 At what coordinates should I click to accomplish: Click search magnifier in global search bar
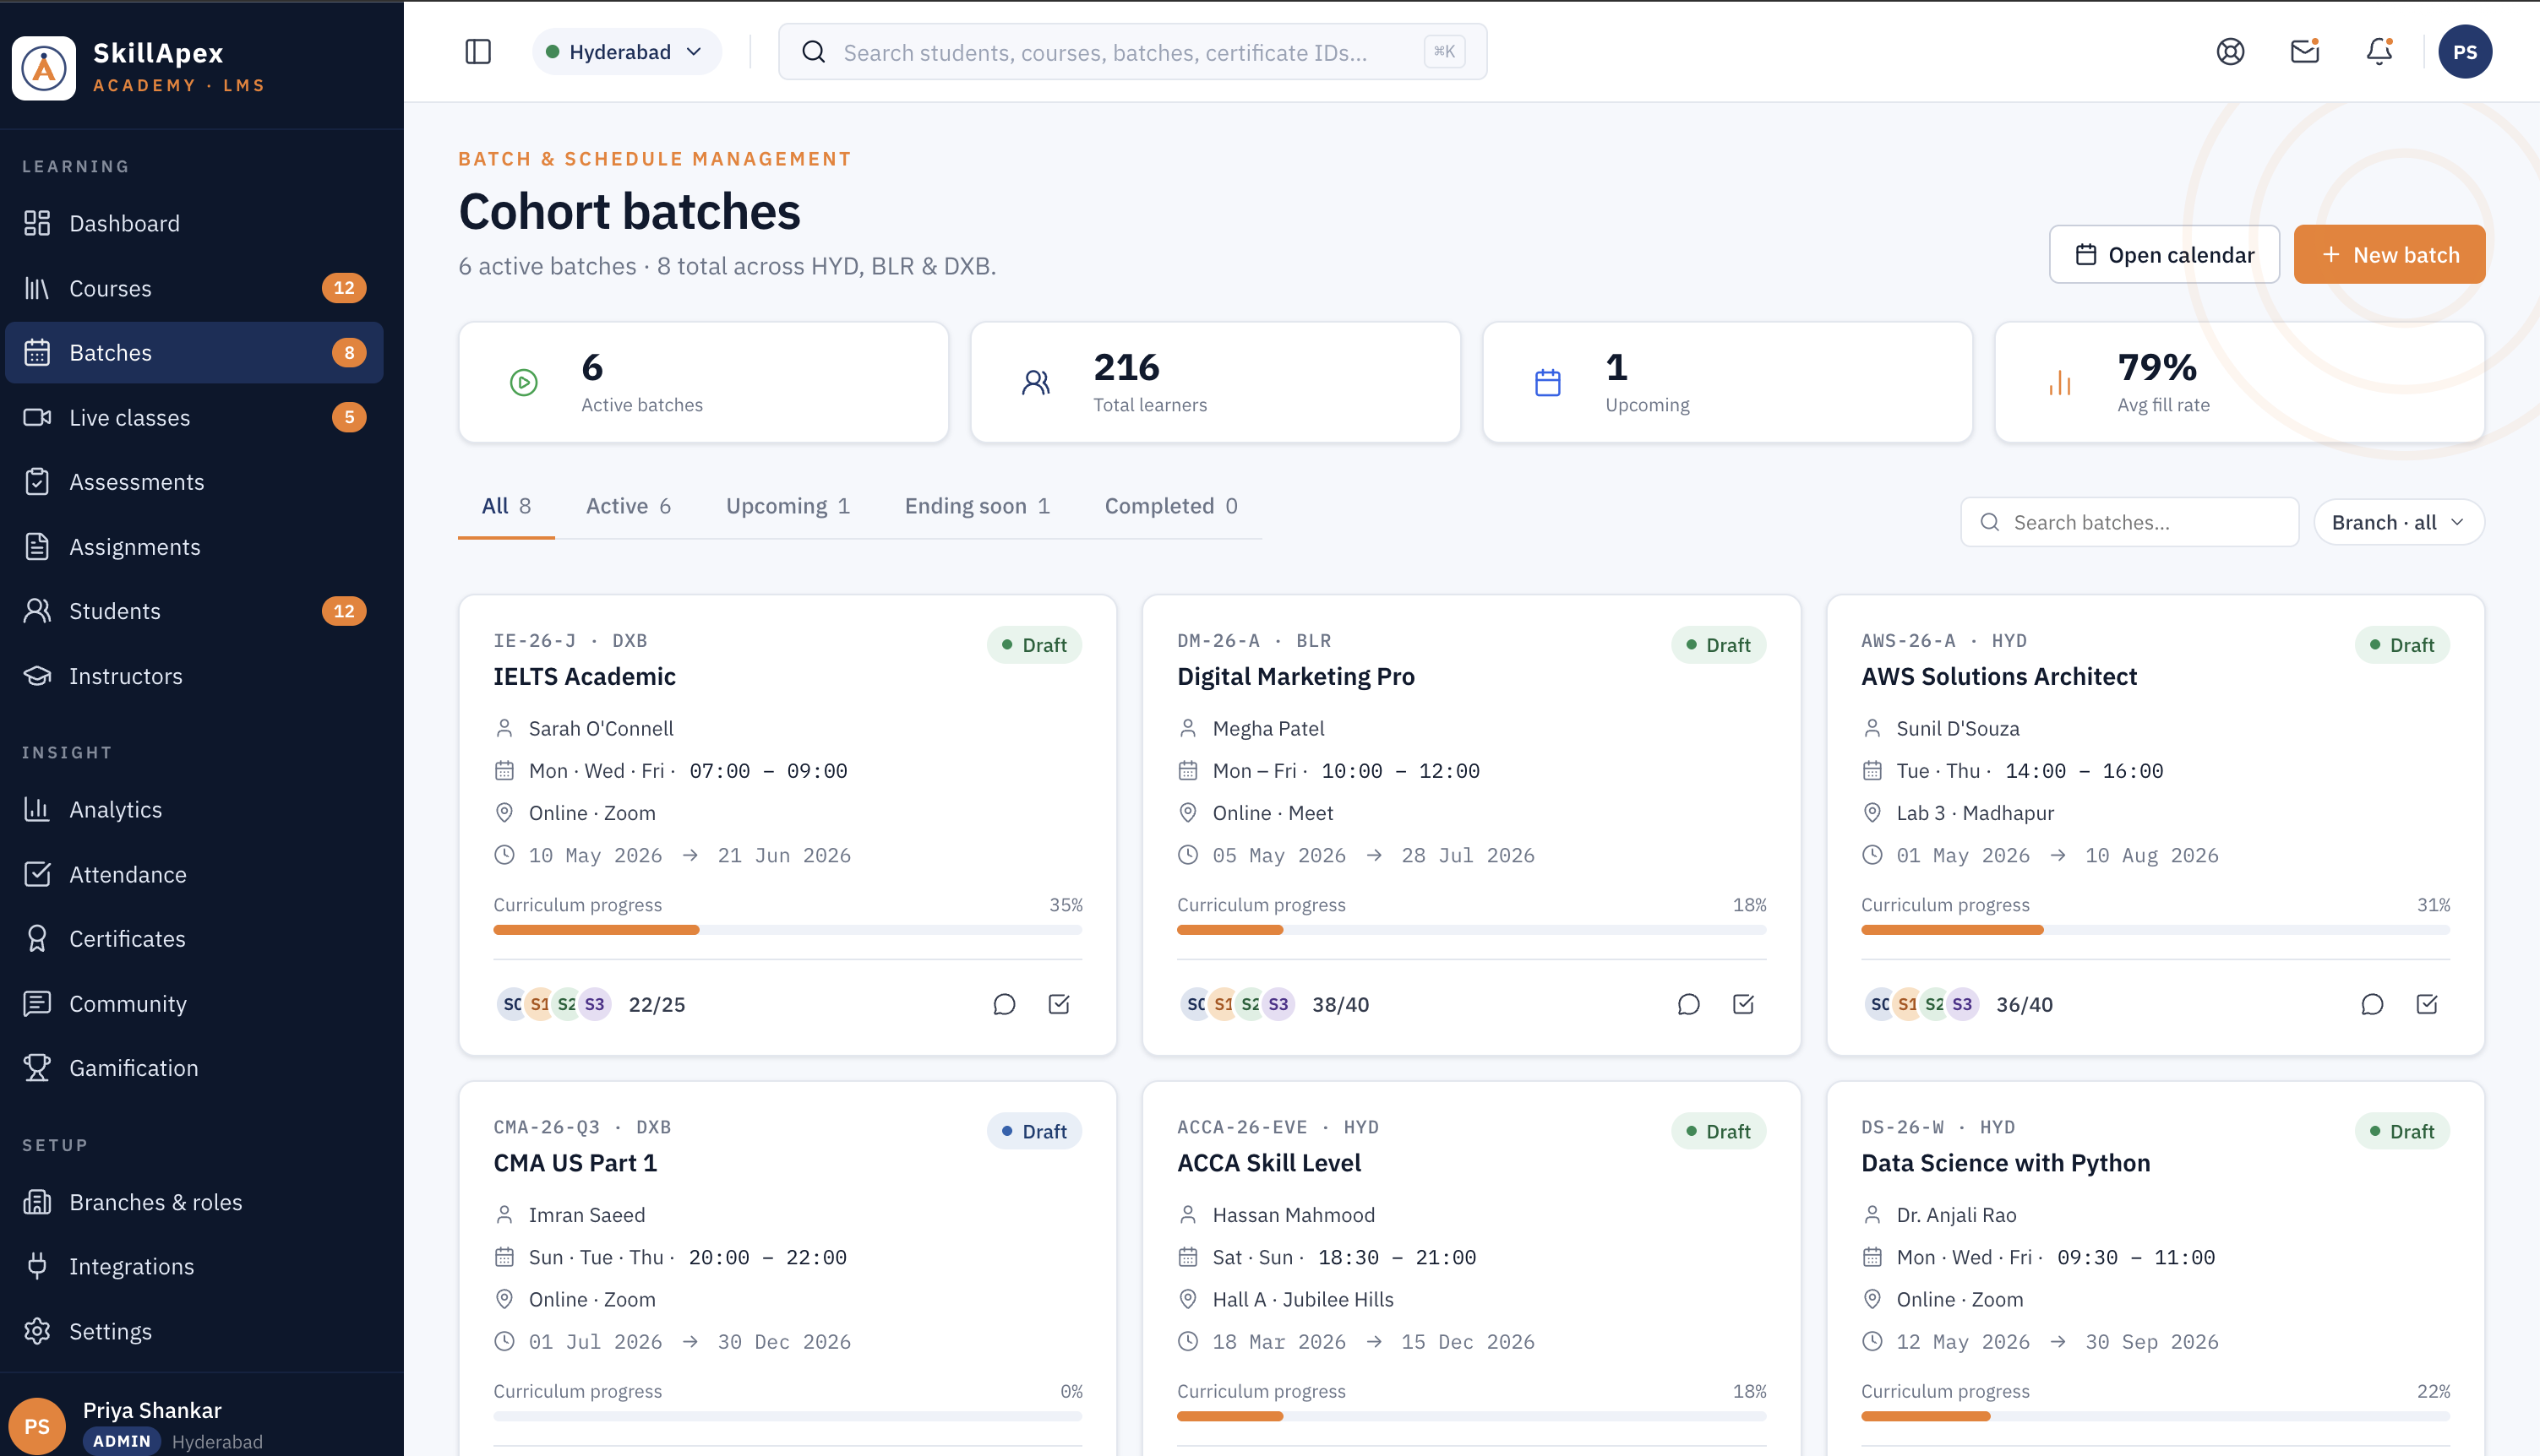[x=815, y=52]
